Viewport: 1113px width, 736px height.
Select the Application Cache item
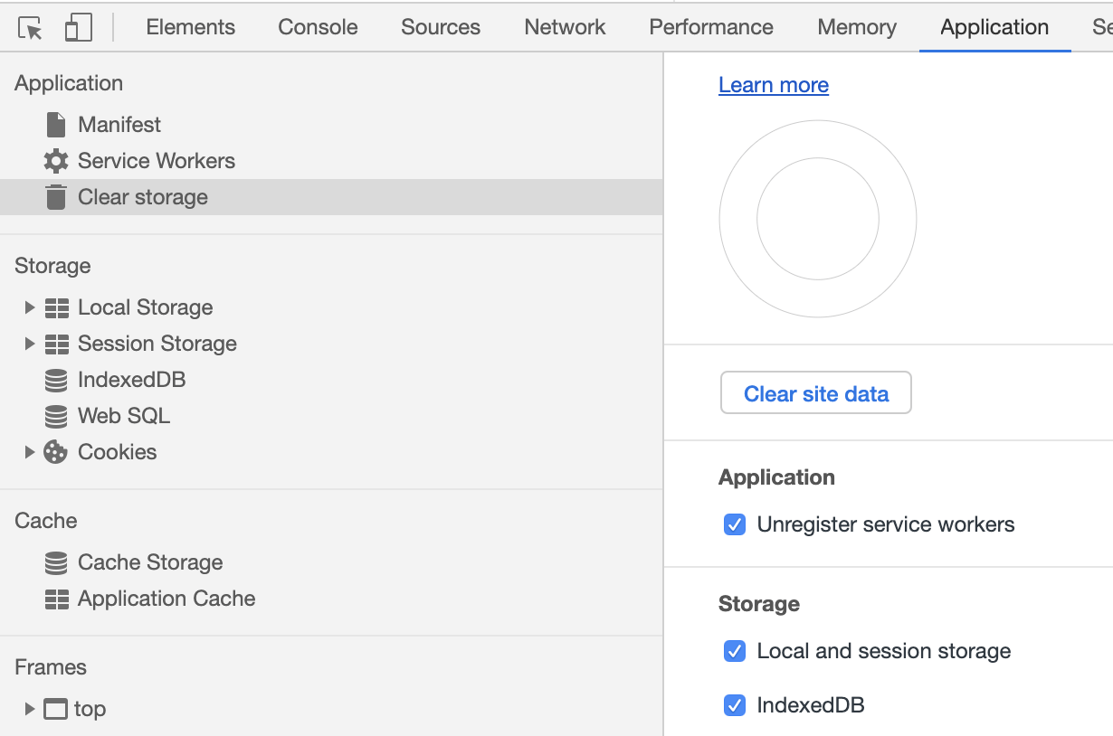click(166, 599)
